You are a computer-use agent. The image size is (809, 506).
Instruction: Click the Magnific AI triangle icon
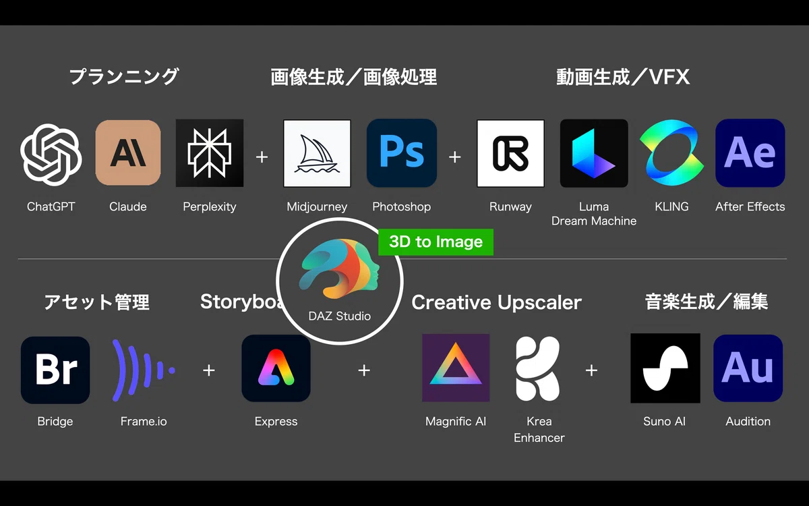(456, 368)
